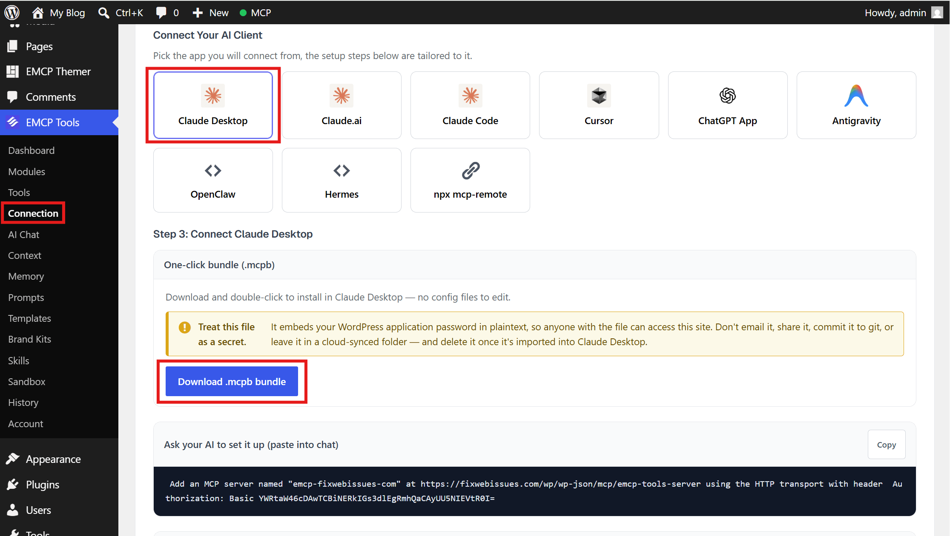Open Context submenu item

coord(25,255)
